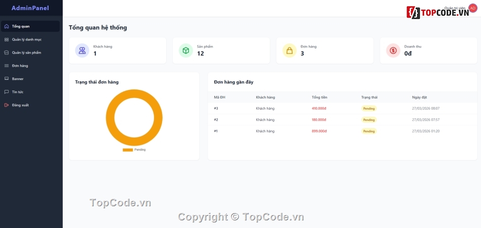Open Tin tức in the sidebar

click(30, 92)
